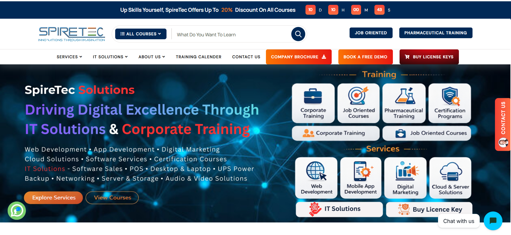Open the Web Development globe card
Viewport: 511px width, 235px height.
tap(316, 178)
